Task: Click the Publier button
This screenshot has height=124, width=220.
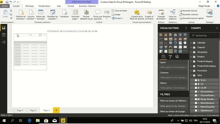Action: click(x=209, y=14)
